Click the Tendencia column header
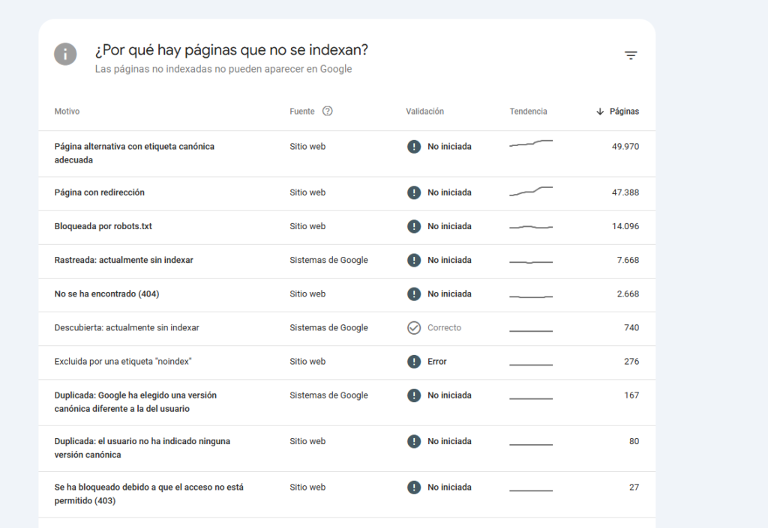768x528 pixels. pos(528,112)
